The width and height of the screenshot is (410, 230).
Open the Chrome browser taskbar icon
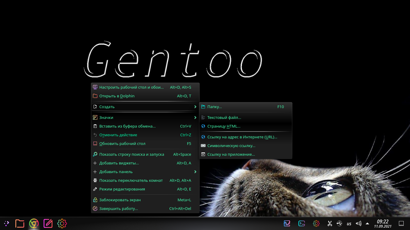(34, 223)
